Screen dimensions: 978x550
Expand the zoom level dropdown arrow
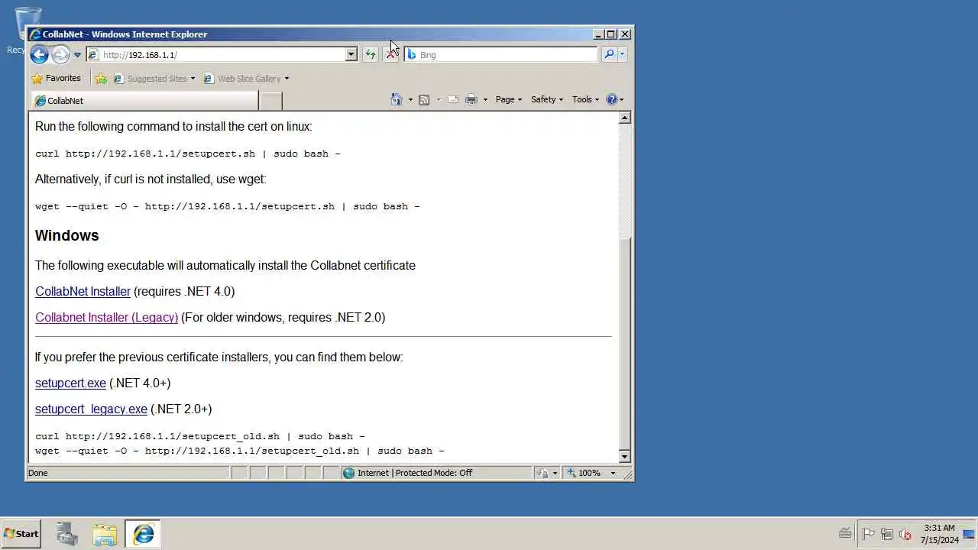pyautogui.click(x=613, y=473)
